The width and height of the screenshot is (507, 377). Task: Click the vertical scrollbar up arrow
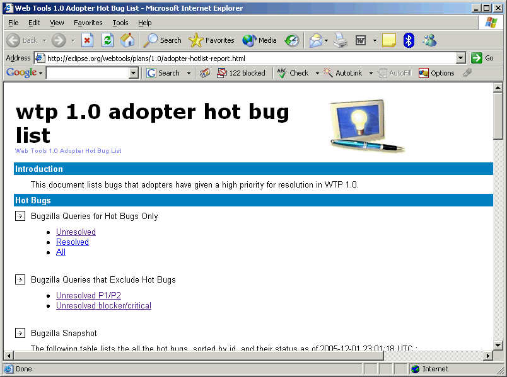click(498, 87)
